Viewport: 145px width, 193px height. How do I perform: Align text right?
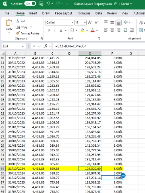118,30
